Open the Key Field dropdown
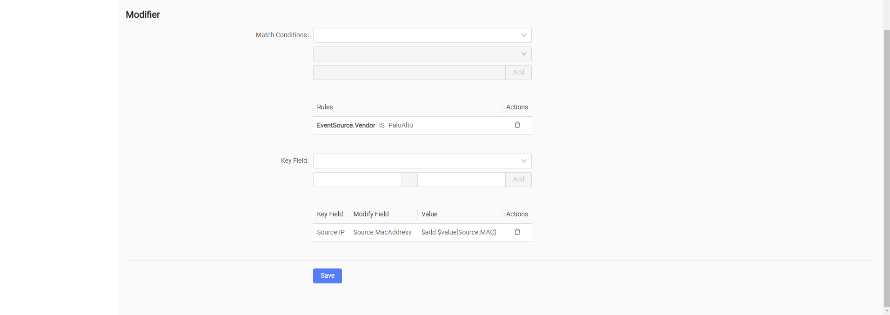 point(422,161)
